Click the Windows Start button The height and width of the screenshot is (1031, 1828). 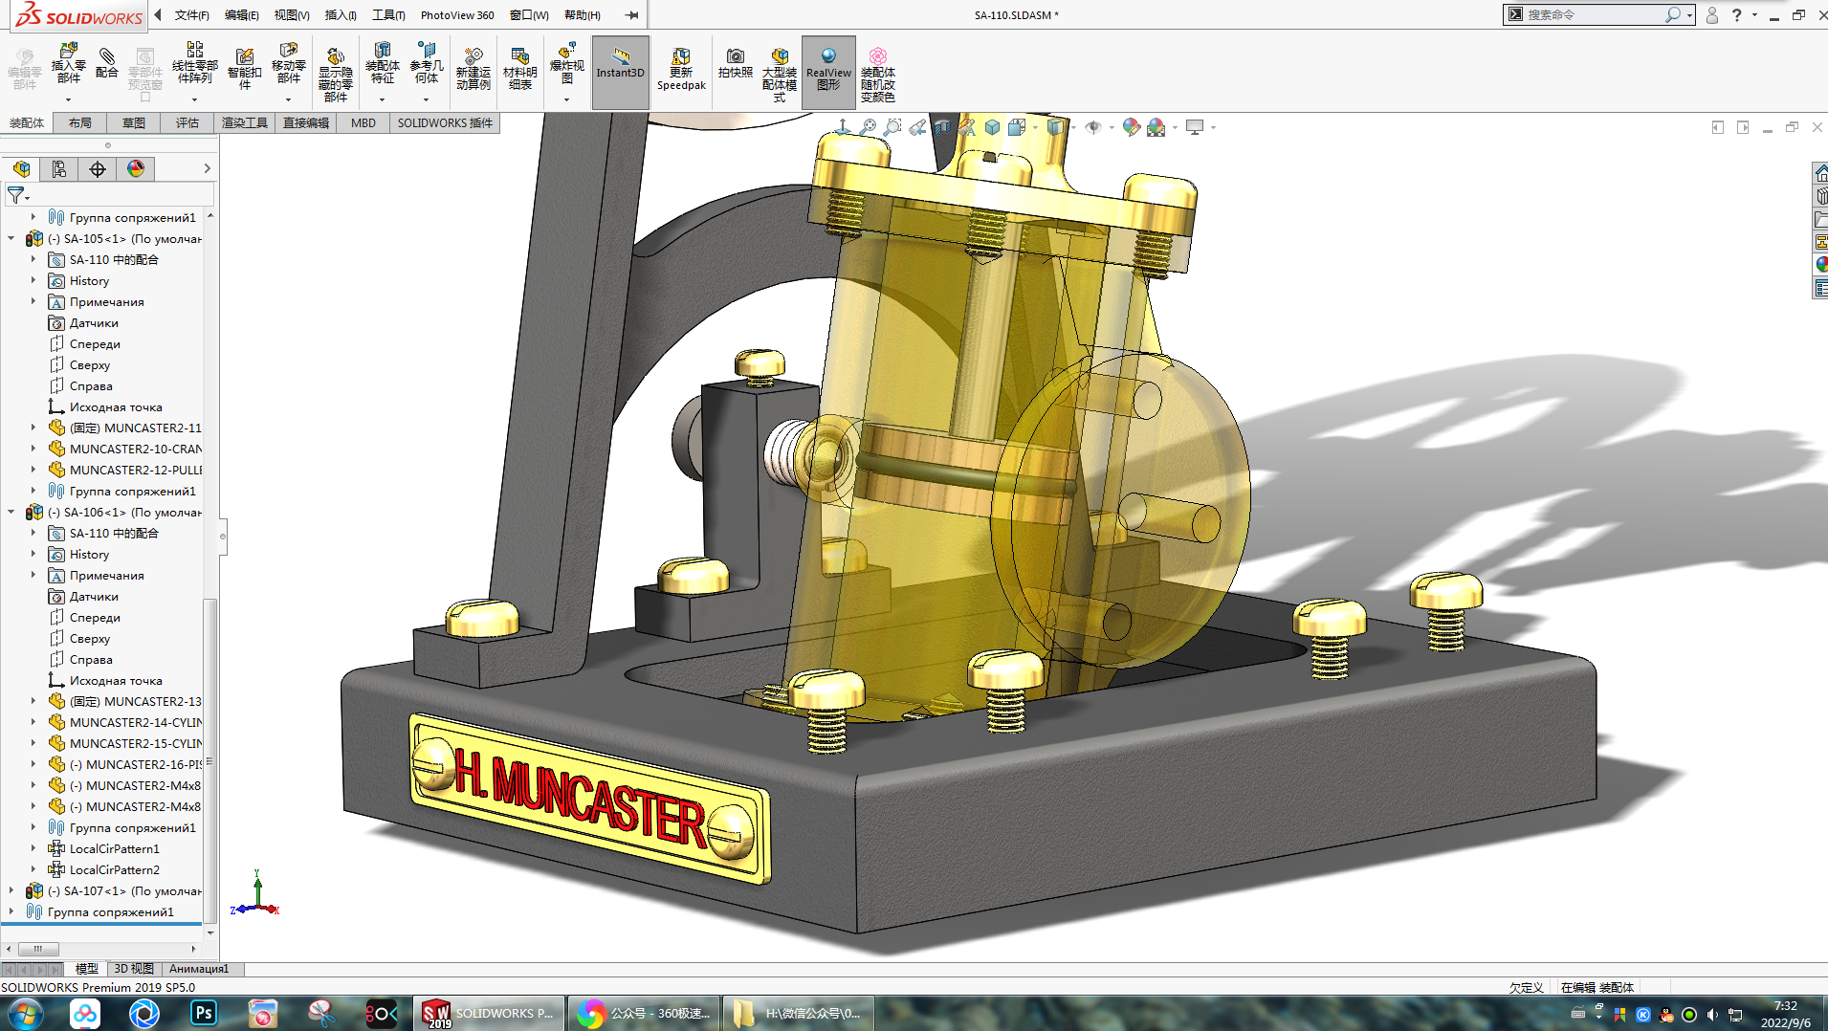point(25,1013)
